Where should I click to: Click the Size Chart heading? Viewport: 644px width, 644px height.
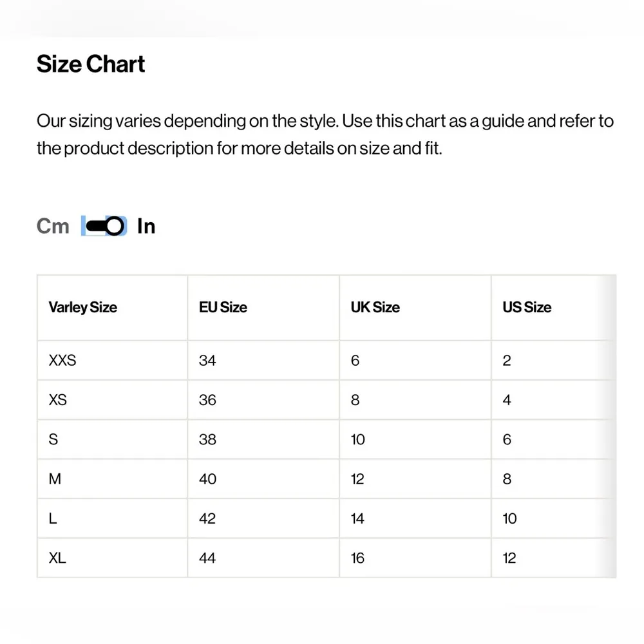(91, 64)
